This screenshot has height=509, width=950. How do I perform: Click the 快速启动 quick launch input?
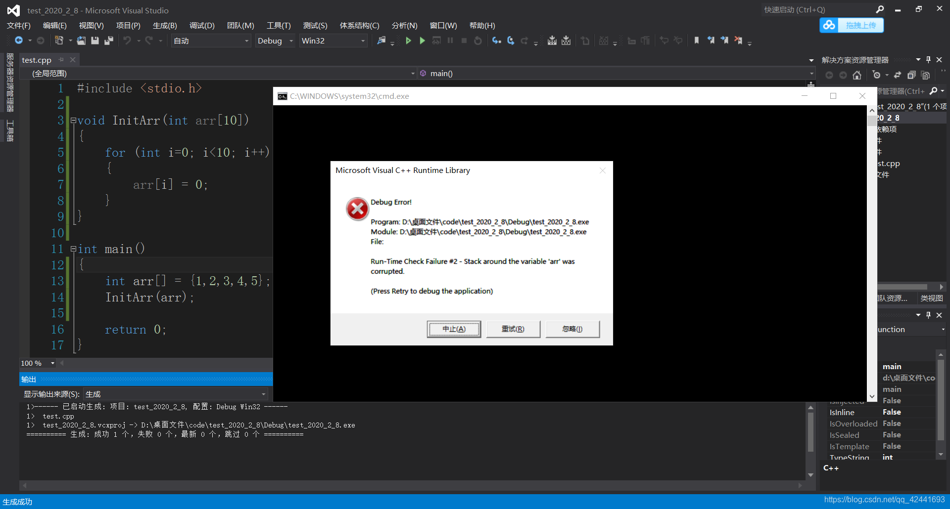pyautogui.click(x=819, y=9)
